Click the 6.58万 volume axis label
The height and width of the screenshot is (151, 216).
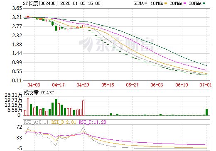coord(15,110)
